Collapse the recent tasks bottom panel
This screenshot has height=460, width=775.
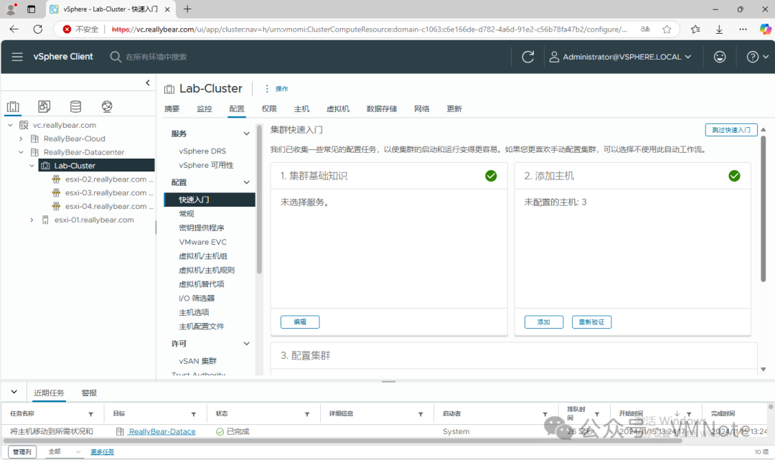14,392
